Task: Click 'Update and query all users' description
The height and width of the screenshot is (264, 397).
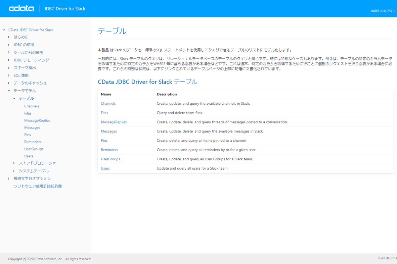Action: coord(193,168)
